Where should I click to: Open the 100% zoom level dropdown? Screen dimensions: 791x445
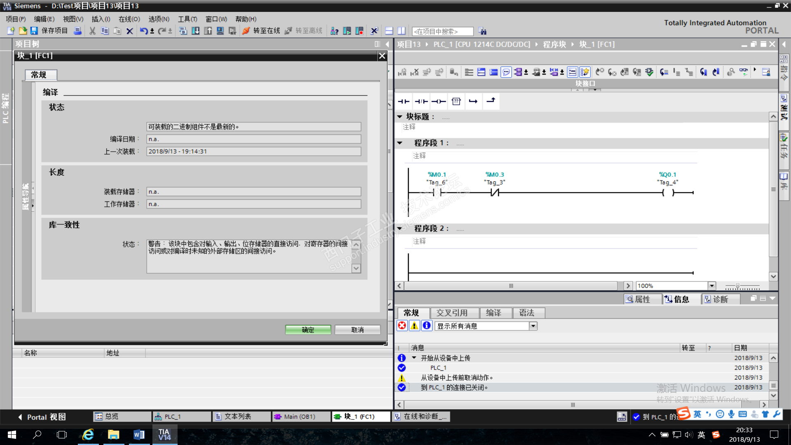coord(711,286)
